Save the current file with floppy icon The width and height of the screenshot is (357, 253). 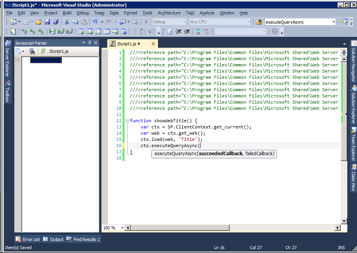coord(47,22)
